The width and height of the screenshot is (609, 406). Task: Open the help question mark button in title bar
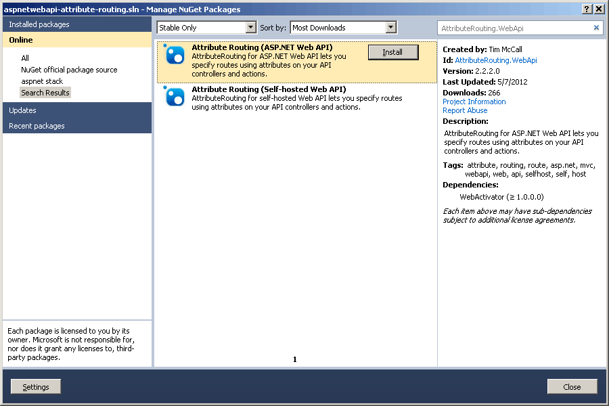tap(587, 9)
